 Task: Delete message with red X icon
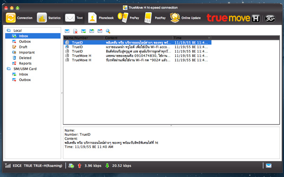click(x=75, y=31)
